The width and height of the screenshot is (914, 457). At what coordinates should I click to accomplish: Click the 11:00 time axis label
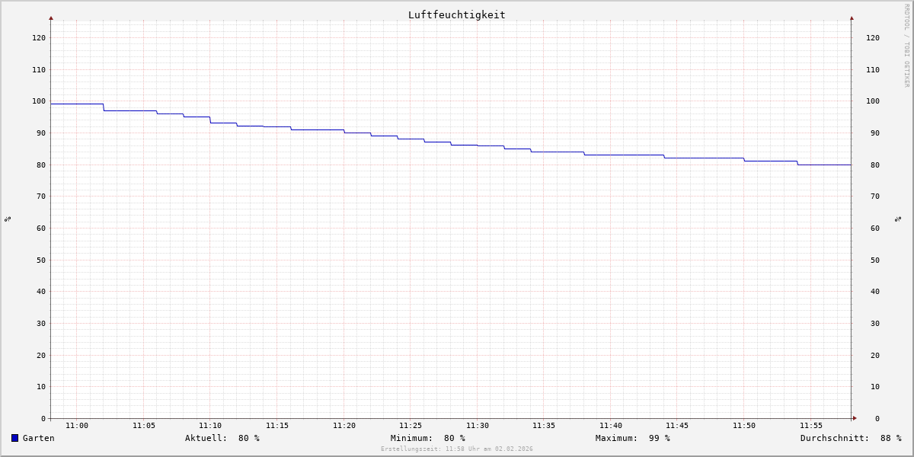coord(77,426)
